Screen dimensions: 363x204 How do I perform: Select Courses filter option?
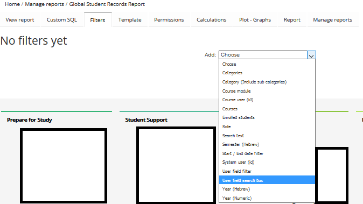pos(267,109)
